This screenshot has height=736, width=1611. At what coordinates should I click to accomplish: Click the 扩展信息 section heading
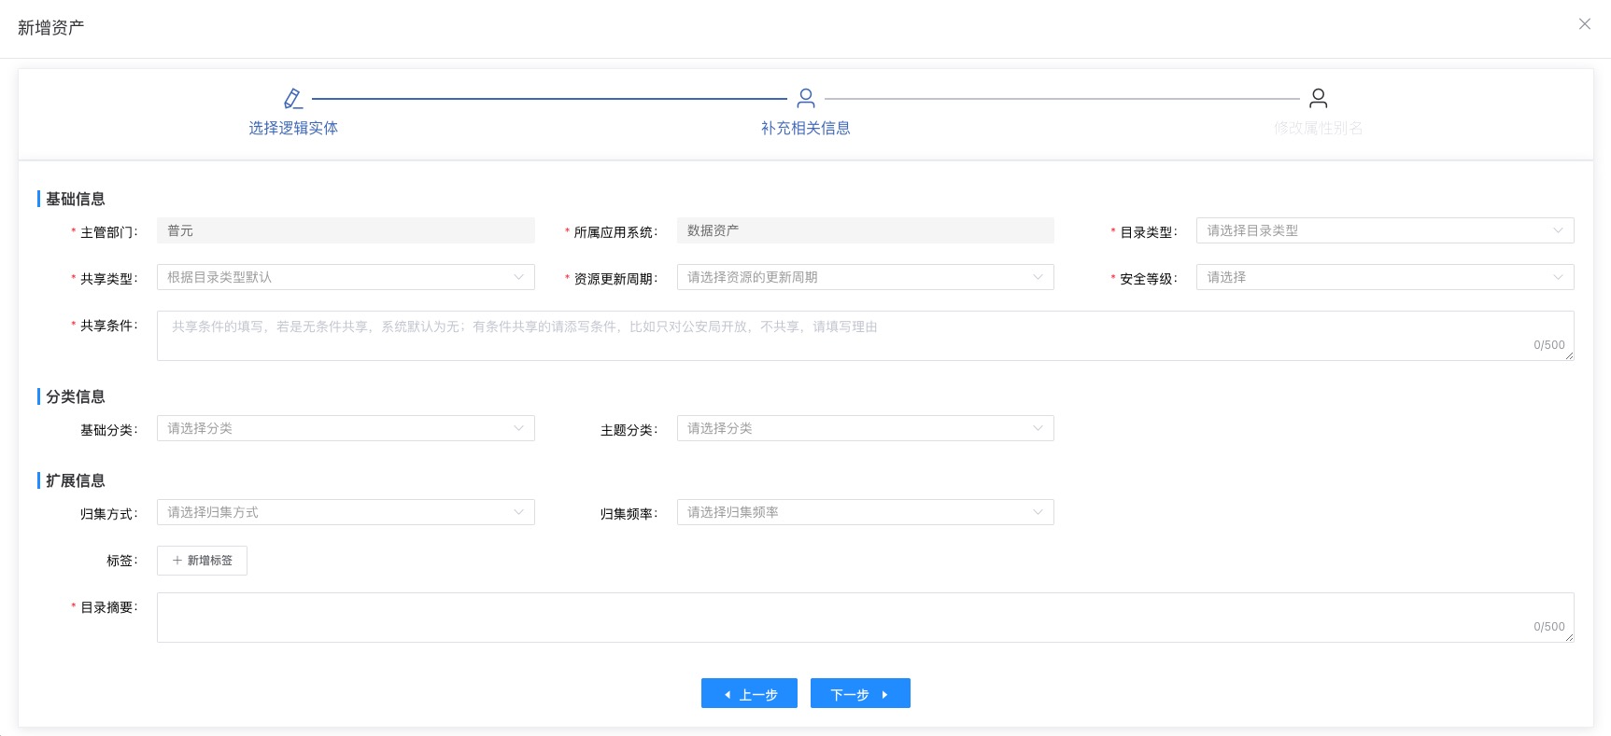click(76, 480)
